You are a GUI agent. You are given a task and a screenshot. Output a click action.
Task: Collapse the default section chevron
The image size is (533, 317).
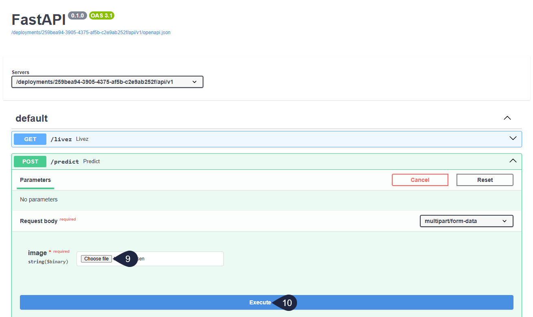click(507, 118)
